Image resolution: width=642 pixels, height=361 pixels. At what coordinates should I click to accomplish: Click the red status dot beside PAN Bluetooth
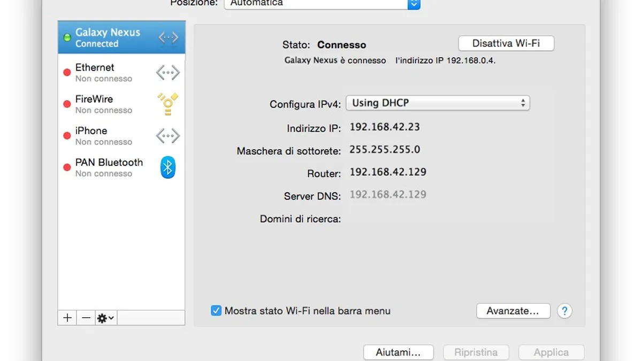(67, 167)
